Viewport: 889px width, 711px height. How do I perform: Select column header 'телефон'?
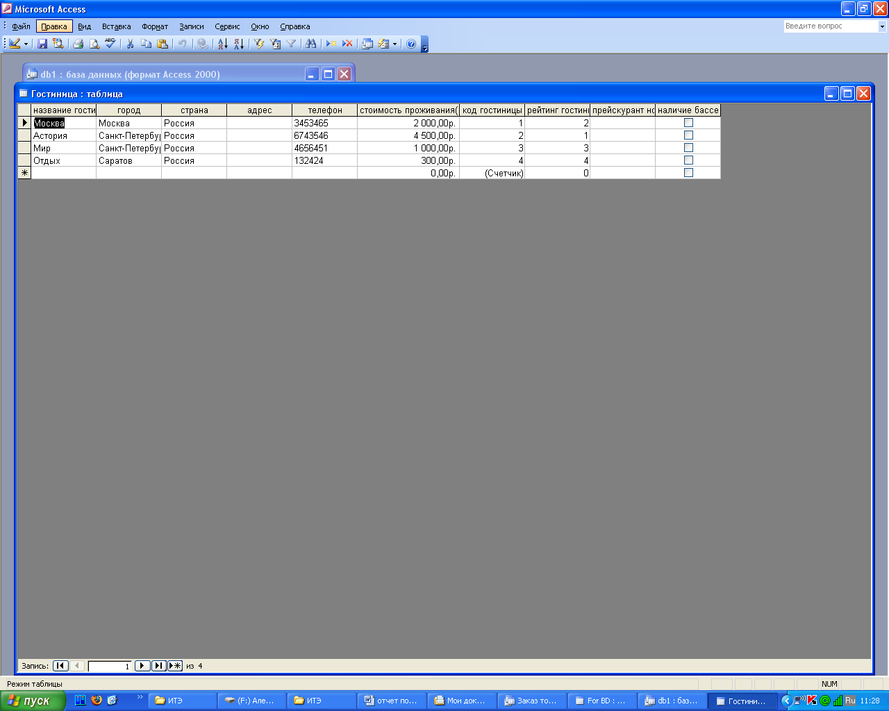(x=324, y=110)
